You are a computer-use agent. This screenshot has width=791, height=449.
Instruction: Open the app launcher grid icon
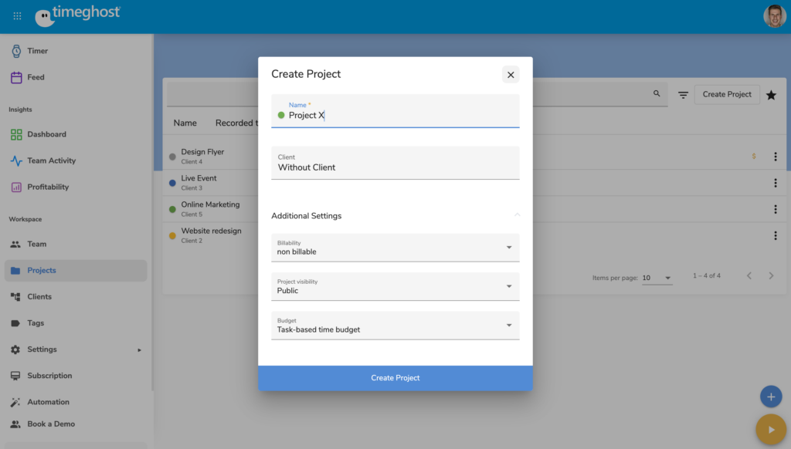pos(17,15)
